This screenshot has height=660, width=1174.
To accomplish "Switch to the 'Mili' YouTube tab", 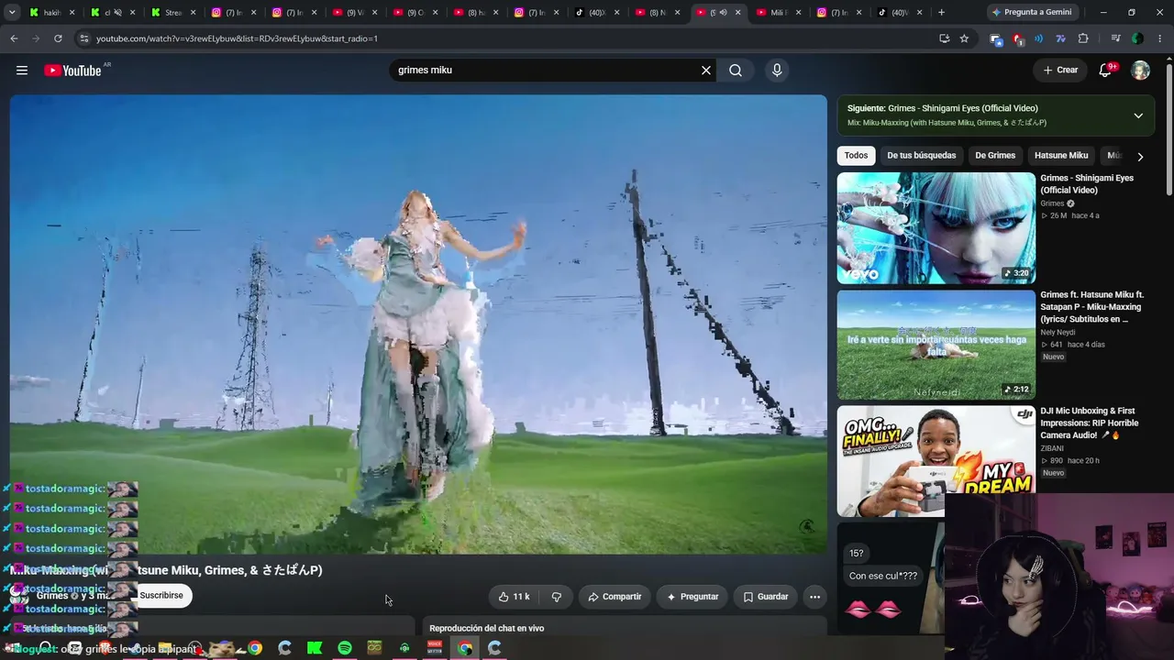I will coord(778,12).
